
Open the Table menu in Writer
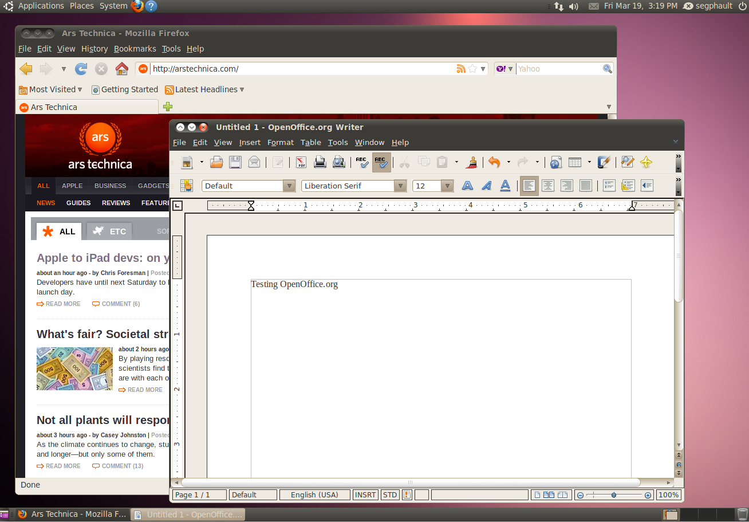[311, 143]
